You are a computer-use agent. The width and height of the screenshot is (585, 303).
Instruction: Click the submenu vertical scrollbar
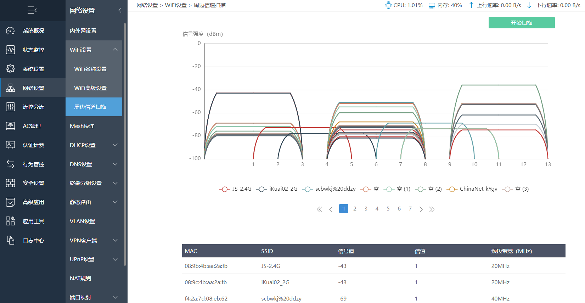coord(125,144)
